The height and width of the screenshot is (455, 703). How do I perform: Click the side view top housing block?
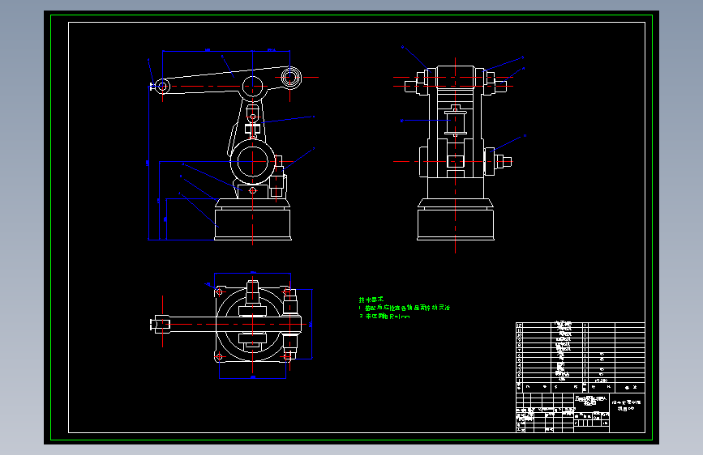(456, 77)
